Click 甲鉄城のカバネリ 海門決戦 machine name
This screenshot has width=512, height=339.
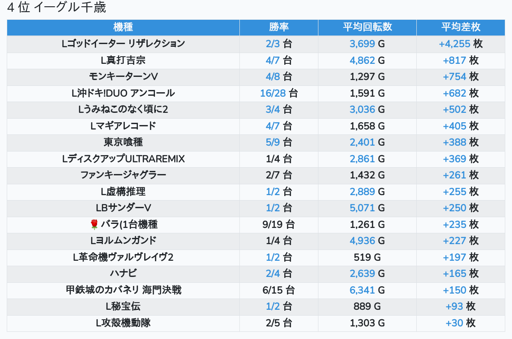tap(123, 290)
